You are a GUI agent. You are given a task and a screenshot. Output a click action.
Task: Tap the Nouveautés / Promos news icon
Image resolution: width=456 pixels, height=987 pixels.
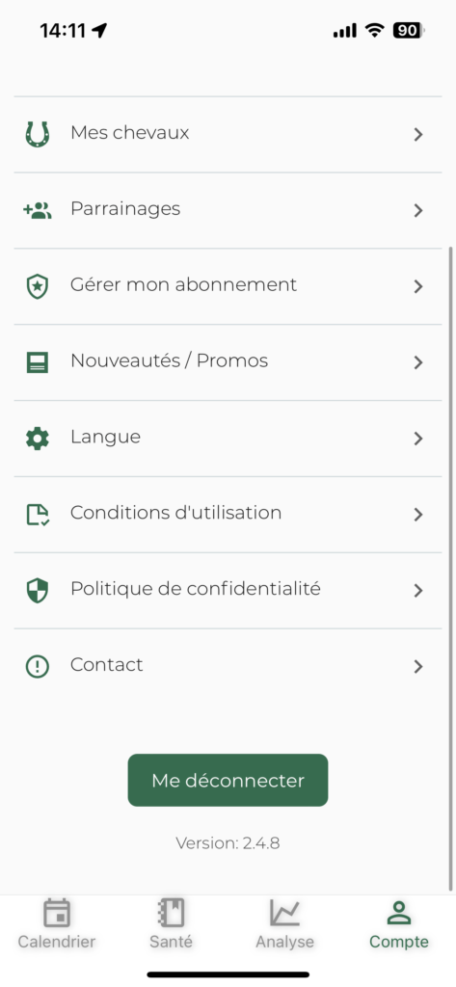(x=38, y=362)
